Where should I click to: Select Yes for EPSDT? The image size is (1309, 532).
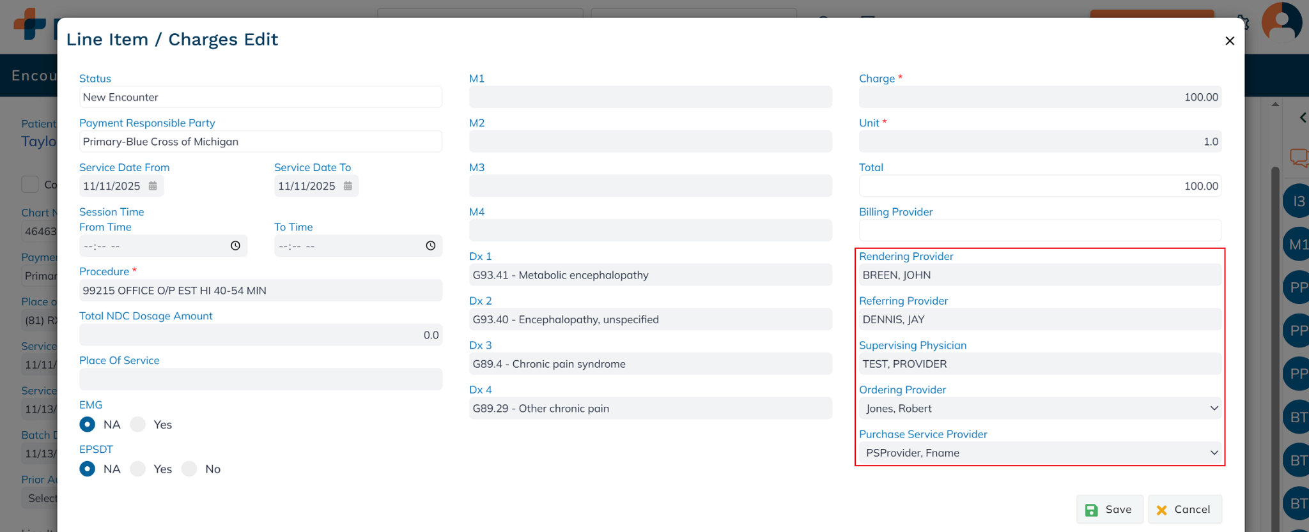[138, 469]
